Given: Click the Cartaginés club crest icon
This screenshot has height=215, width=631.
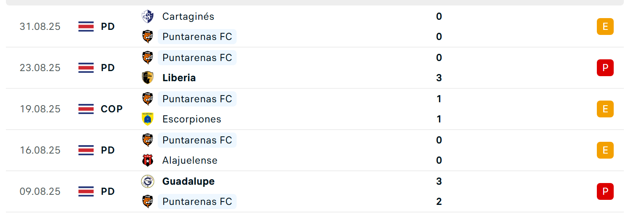Looking at the screenshot, I should pos(148,16).
